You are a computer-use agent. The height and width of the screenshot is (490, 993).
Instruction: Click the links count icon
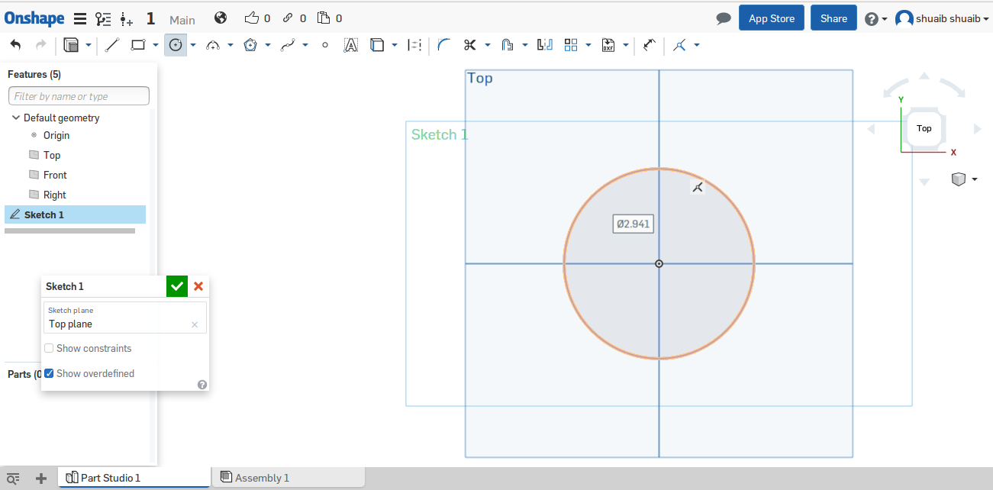[288, 18]
